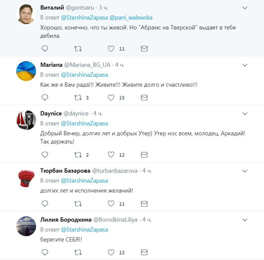Retweet Daynice's tweet
The image size is (264, 260).
[x=78, y=154]
